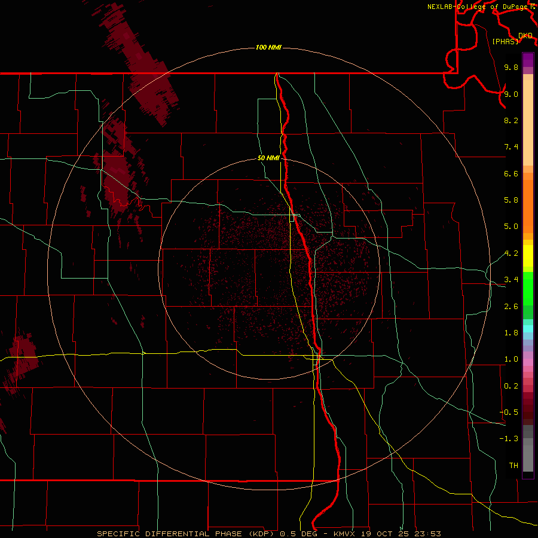Screen dimensions: 538x538
Task: Click the gray bottom segment of color bar
Action: coord(528,458)
